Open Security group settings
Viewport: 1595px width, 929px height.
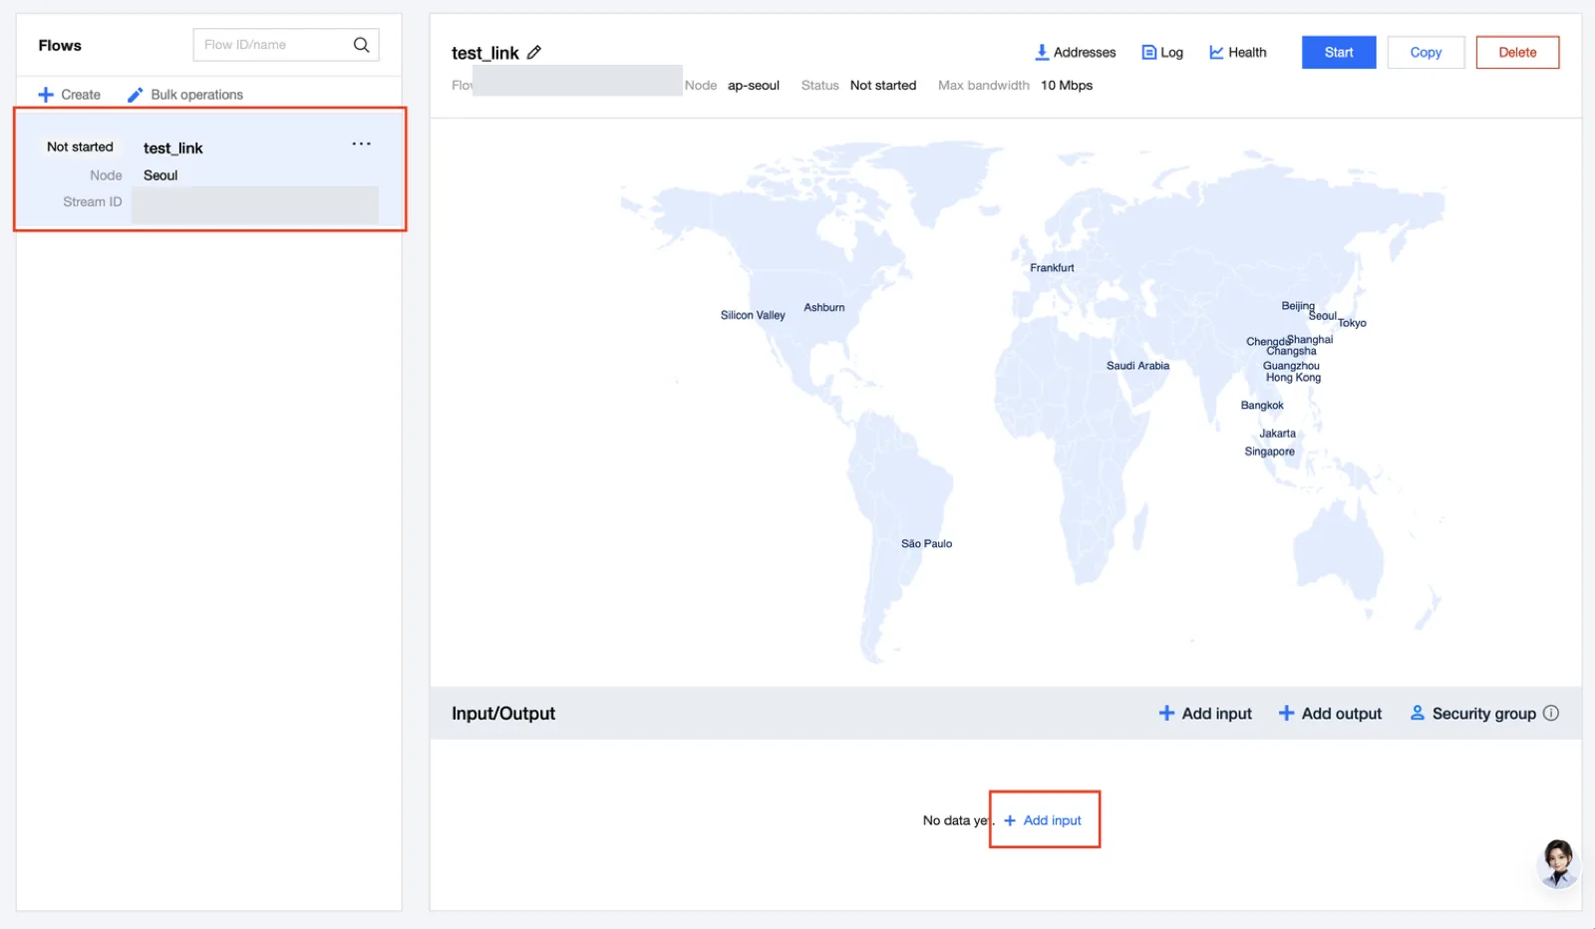1473,714
